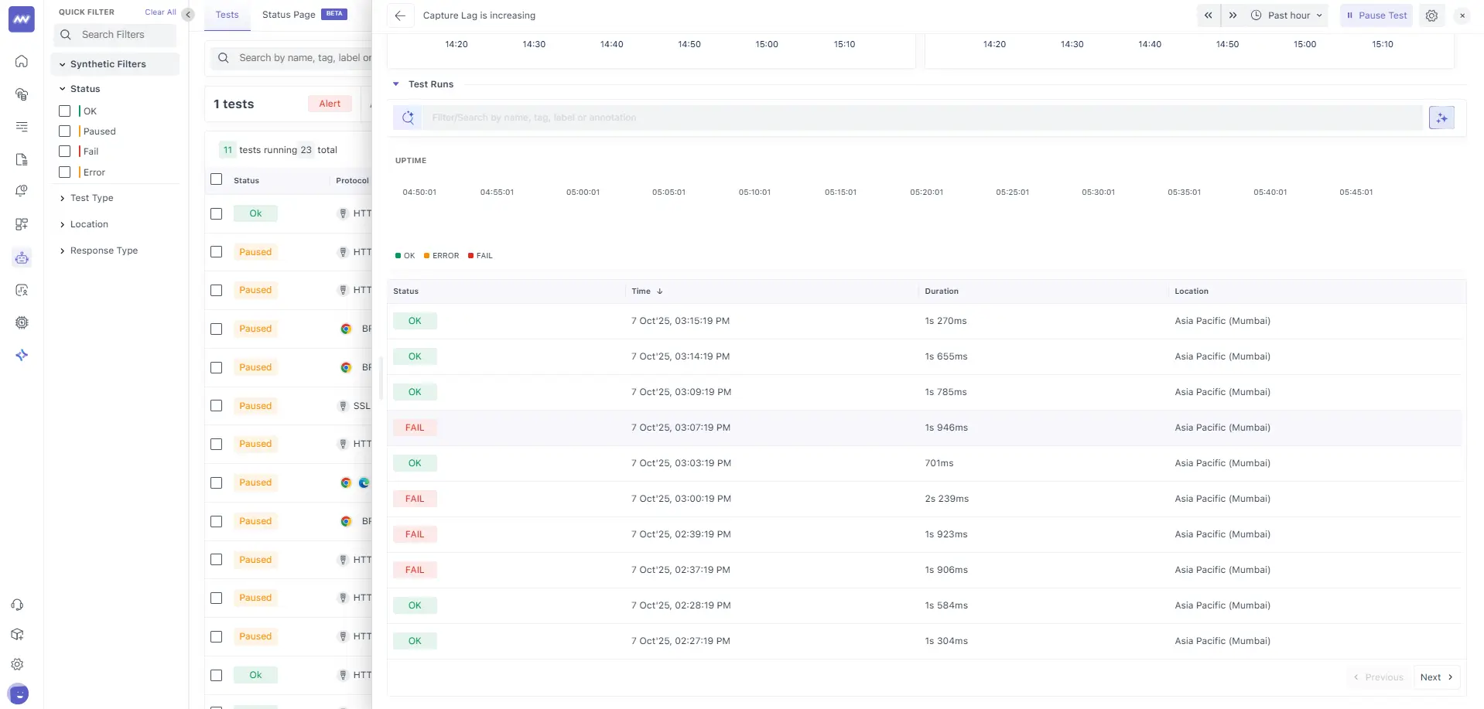Viewport: 1484px width, 709px height.
Task: Switch to the Status Page tab
Action: click(289, 15)
